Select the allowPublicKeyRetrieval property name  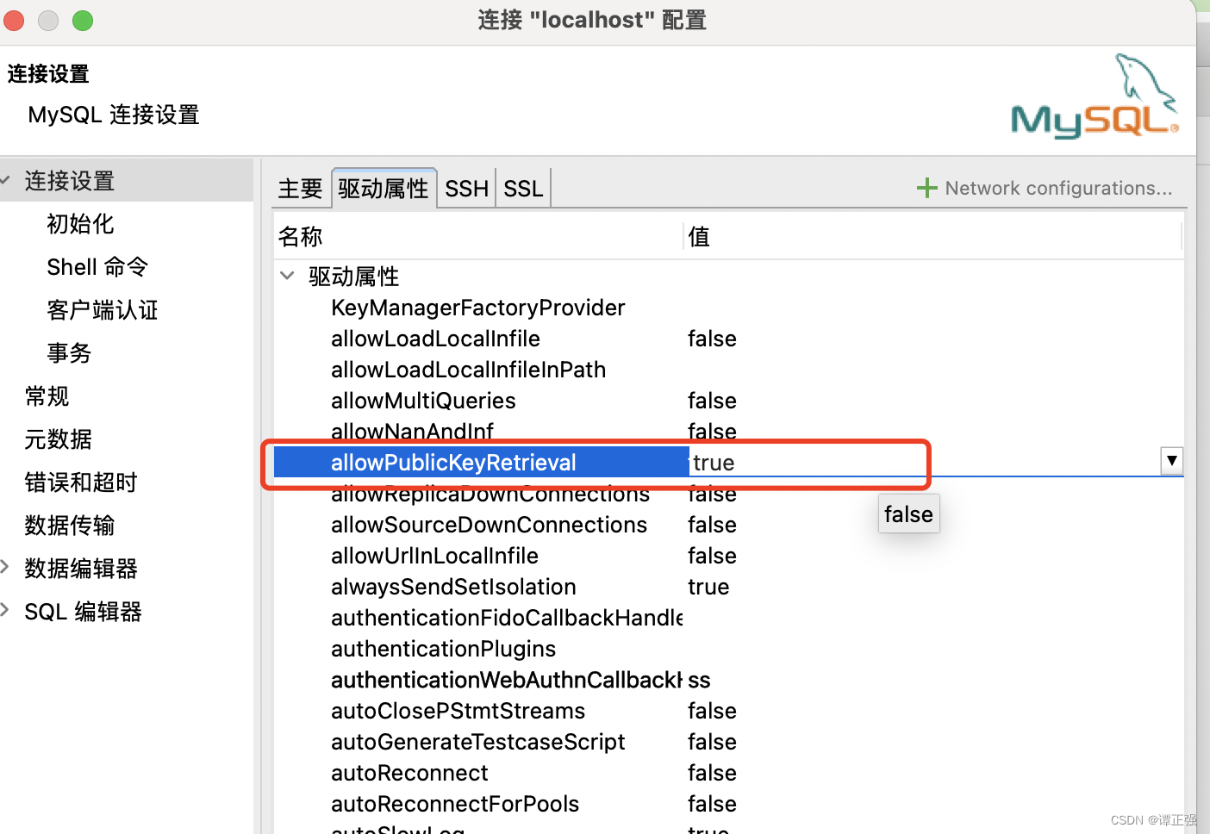(x=453, y=463)
